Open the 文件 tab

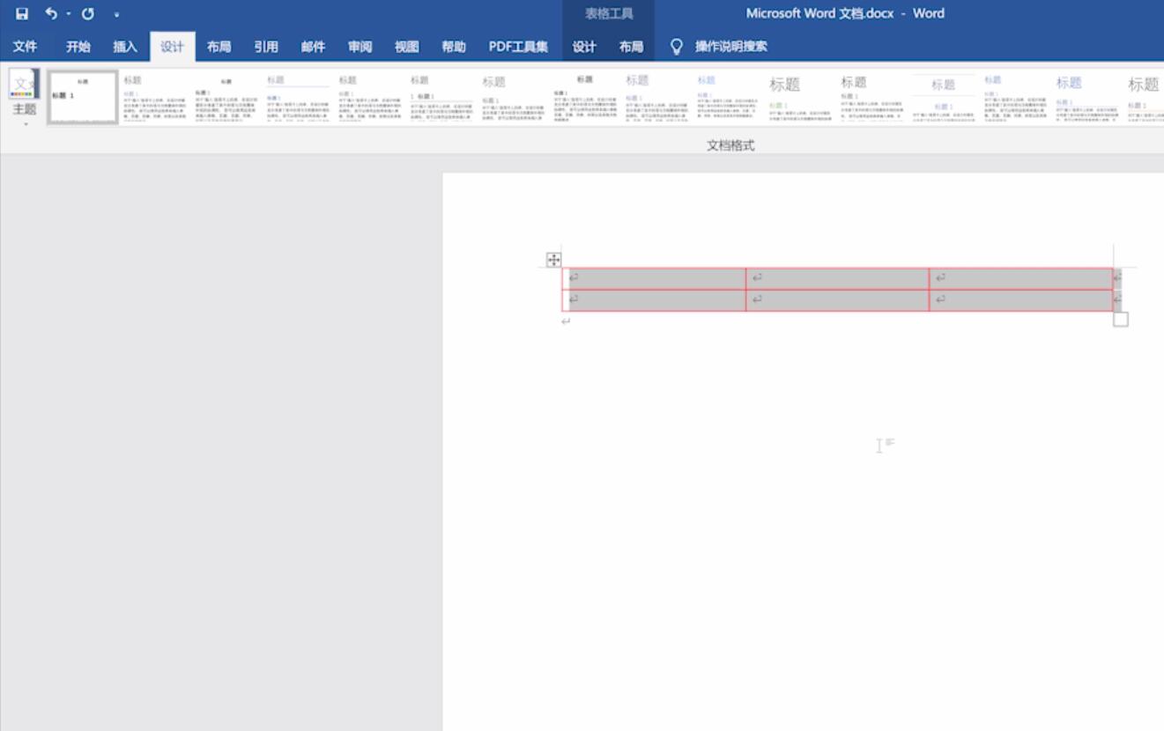(x=25, y=47)
